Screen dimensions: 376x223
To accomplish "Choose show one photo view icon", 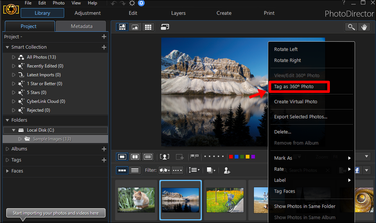I will tap(122, 157).
